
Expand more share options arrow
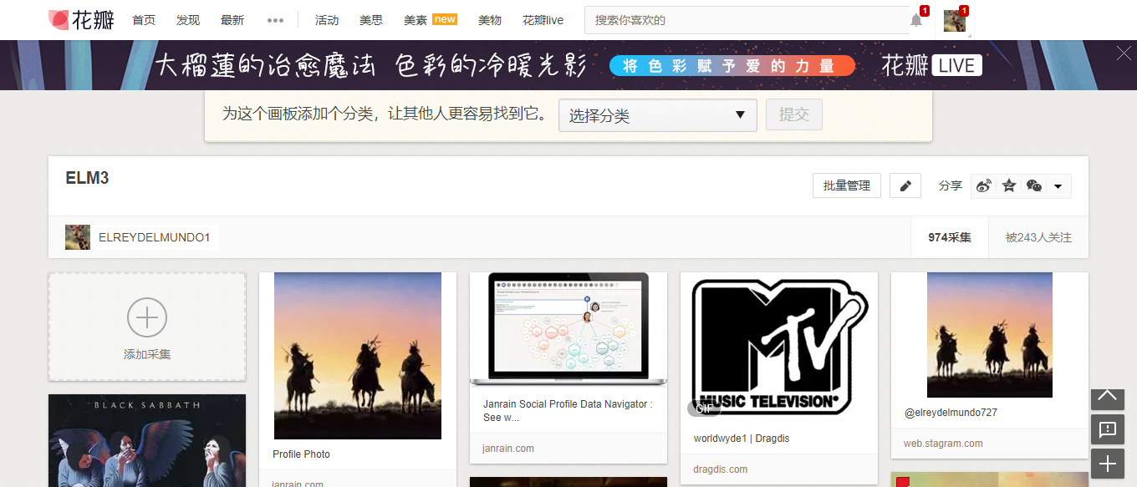pyautogui.click(x=1058, y=186)
